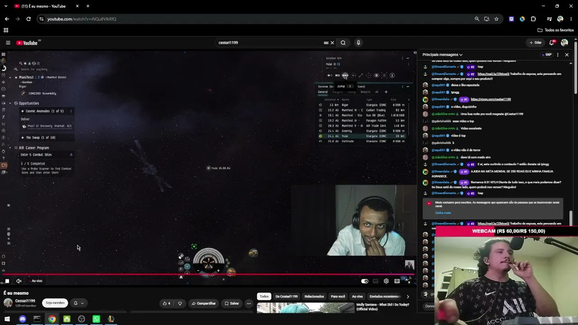Screen dimensions: 578x325
Task: Start voice search with the microphone
Action: pyautogui.click(x=359, y=43)
